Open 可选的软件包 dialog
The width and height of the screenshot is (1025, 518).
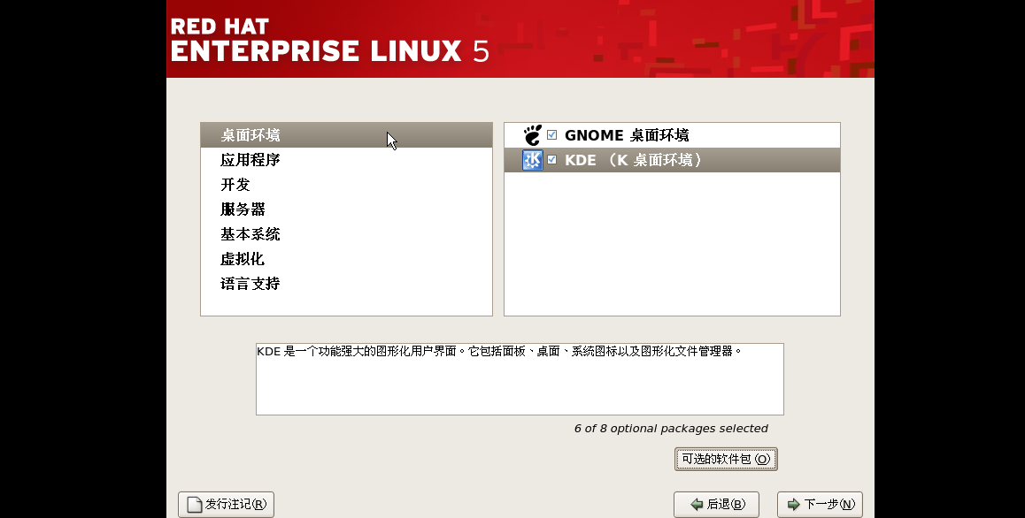(x=726, y=459)
